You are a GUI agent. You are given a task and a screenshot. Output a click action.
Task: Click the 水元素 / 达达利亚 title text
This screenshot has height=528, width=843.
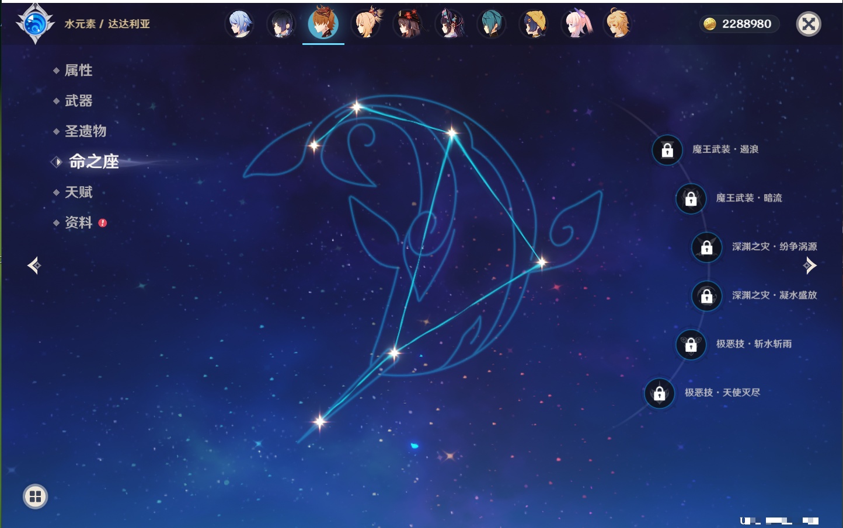coord(107,24)
